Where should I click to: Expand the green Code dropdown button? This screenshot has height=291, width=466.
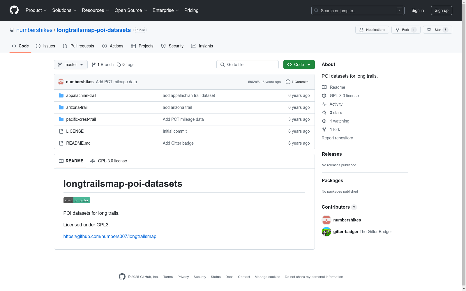[x=299, y=65]
